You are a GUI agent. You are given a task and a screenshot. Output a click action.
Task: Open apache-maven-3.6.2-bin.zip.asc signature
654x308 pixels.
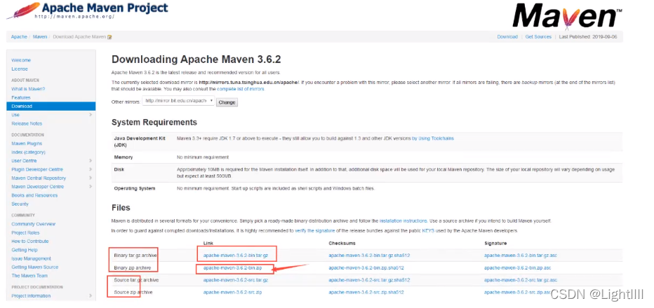coord(517,268)
